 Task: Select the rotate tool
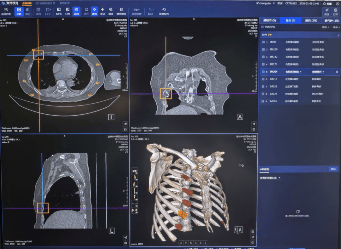point(94,11)
